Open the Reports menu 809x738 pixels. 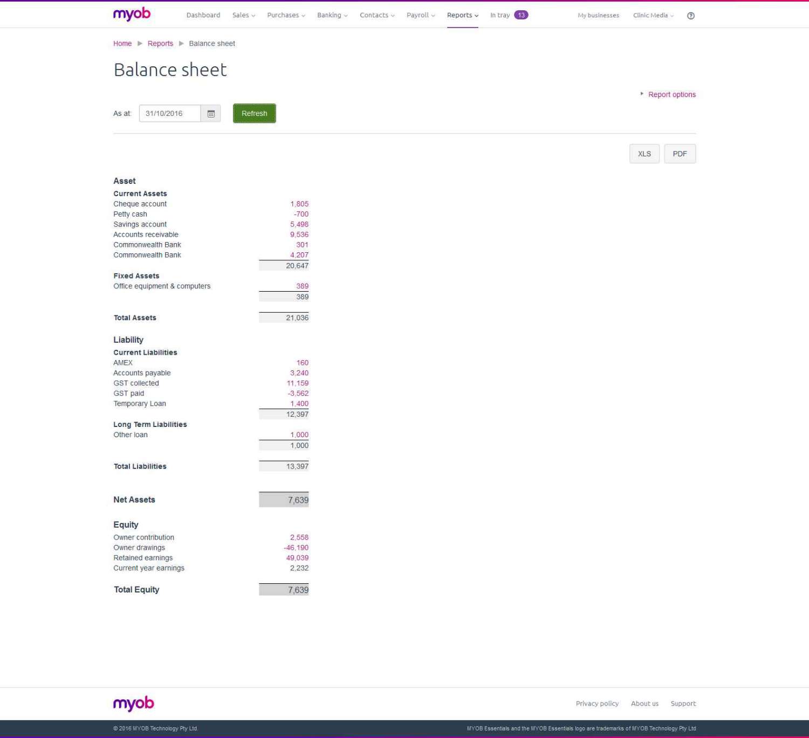click(461, 15)
